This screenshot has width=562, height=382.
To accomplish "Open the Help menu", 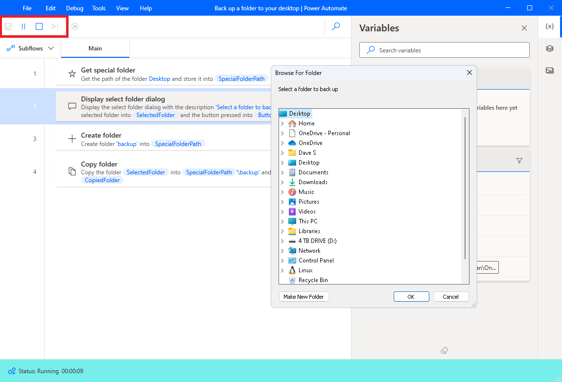I will [146, 8].
